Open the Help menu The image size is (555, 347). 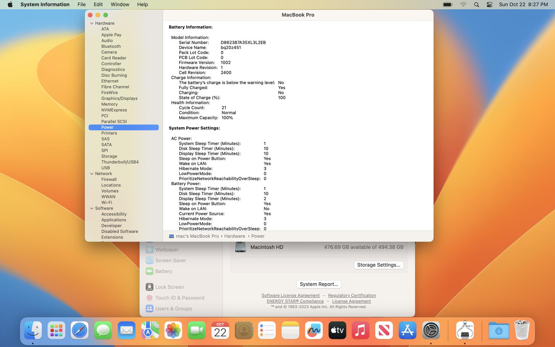pos(143,4)
